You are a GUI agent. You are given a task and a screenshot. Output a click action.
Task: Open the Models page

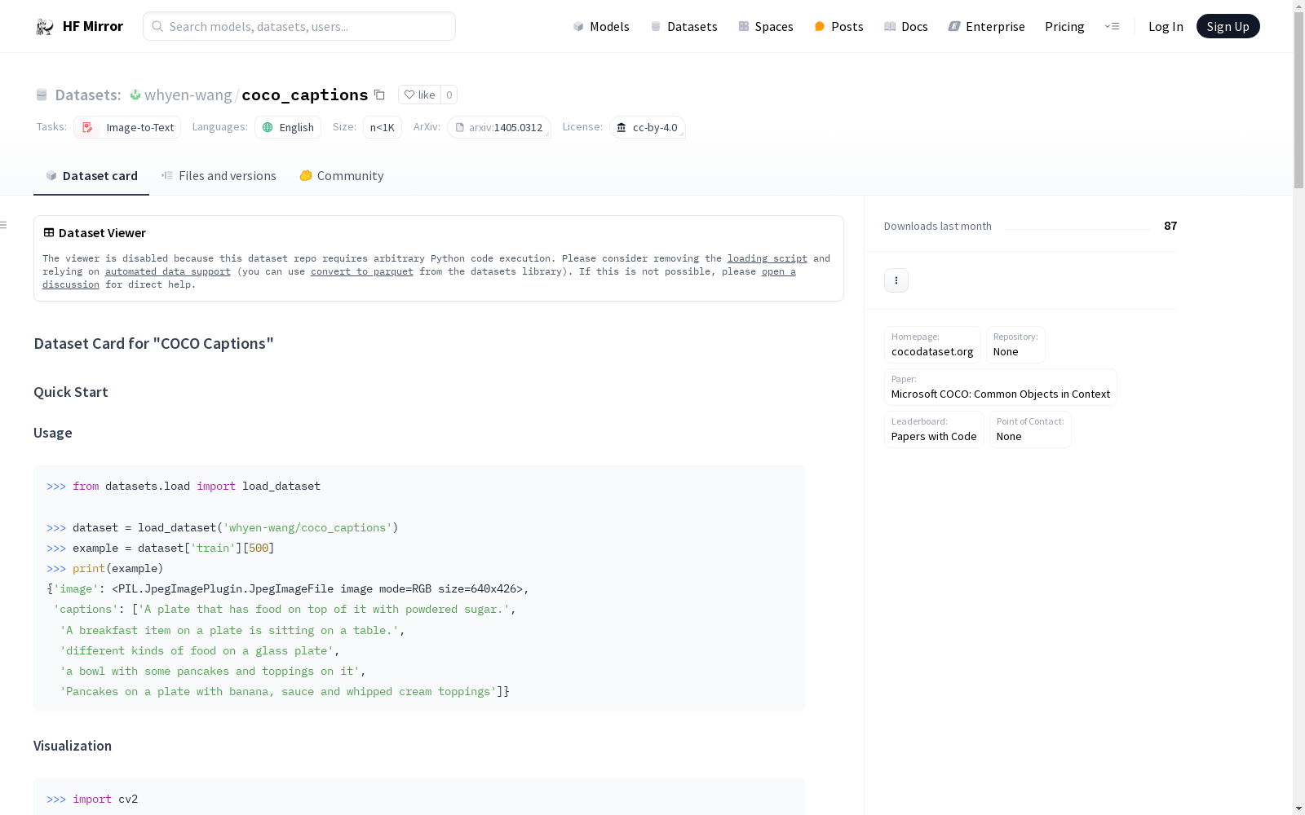601,26
